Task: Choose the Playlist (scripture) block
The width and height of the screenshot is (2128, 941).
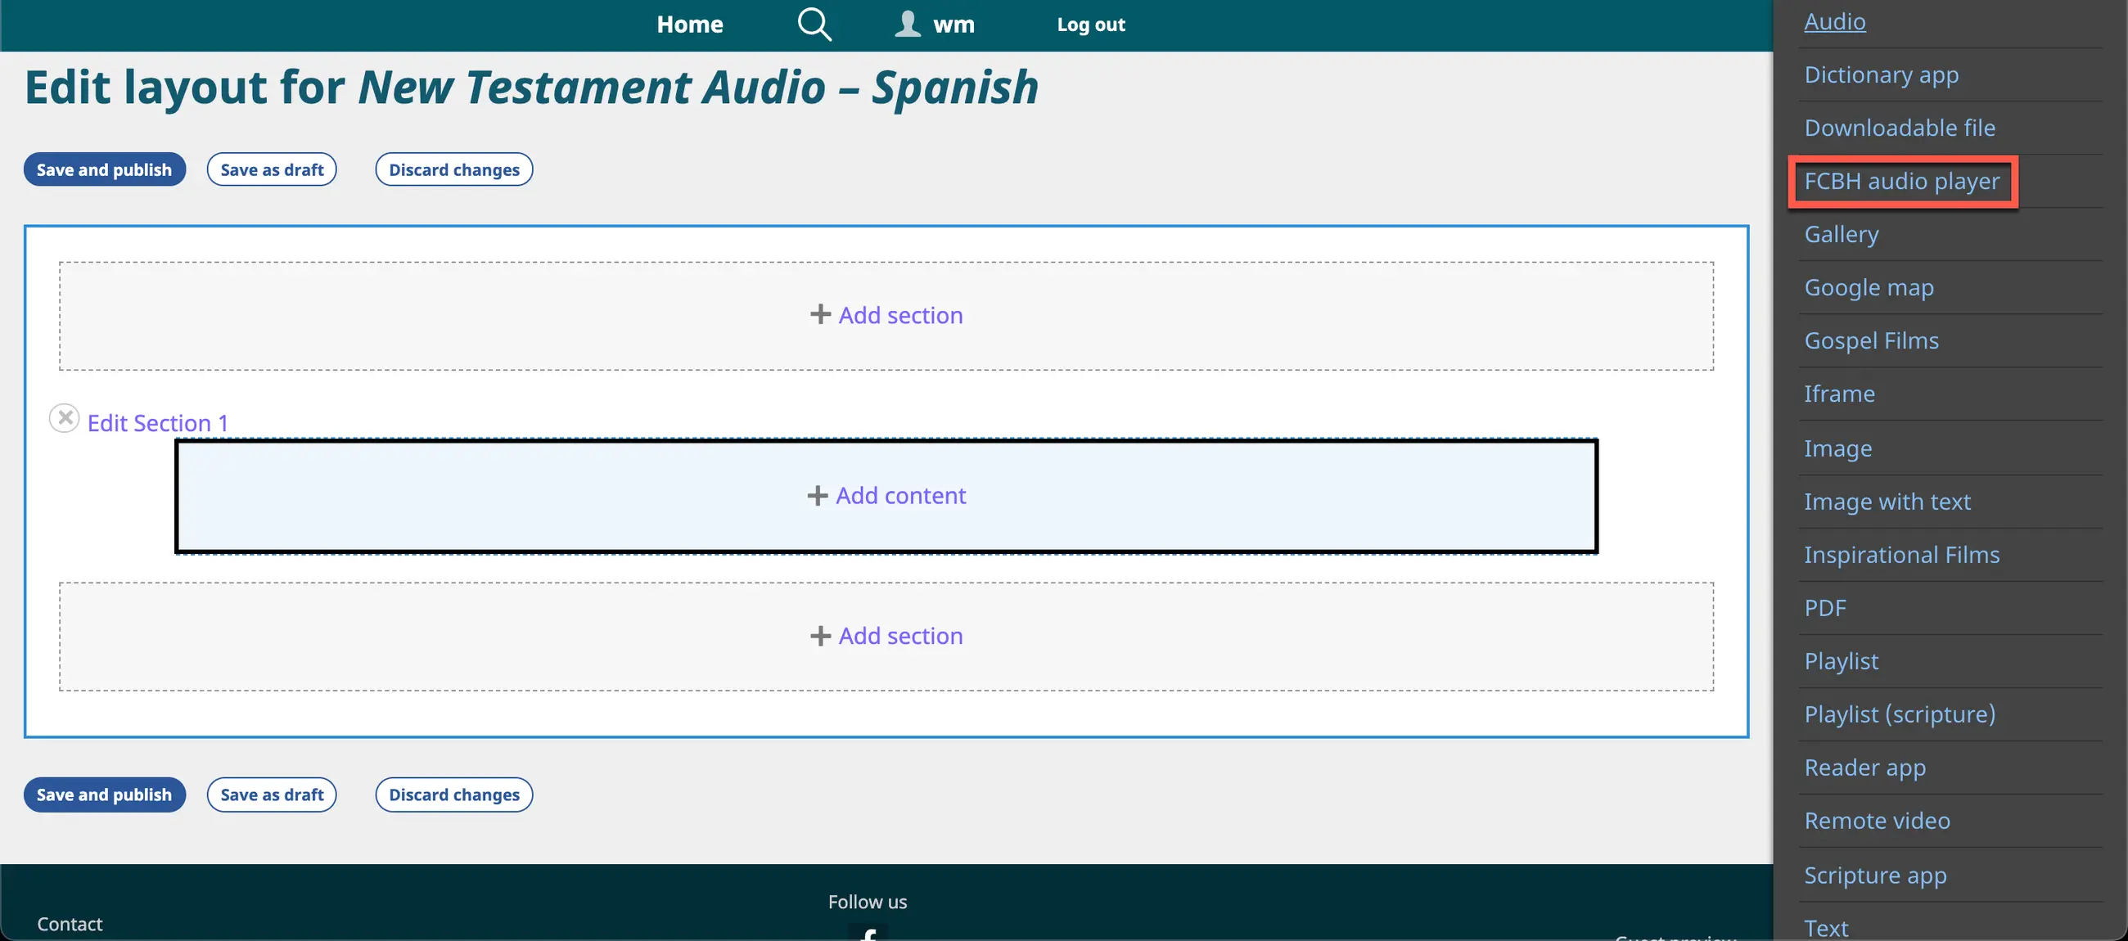Action: tap(1899, 714)
